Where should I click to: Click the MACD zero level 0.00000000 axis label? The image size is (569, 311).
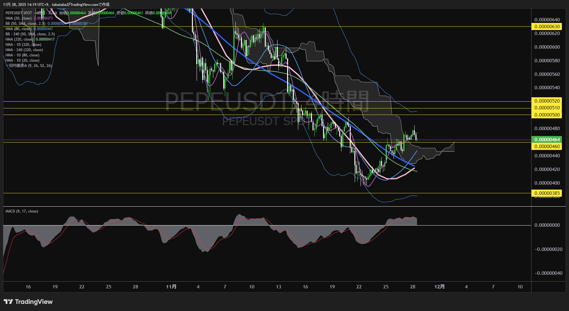(547, 225)
